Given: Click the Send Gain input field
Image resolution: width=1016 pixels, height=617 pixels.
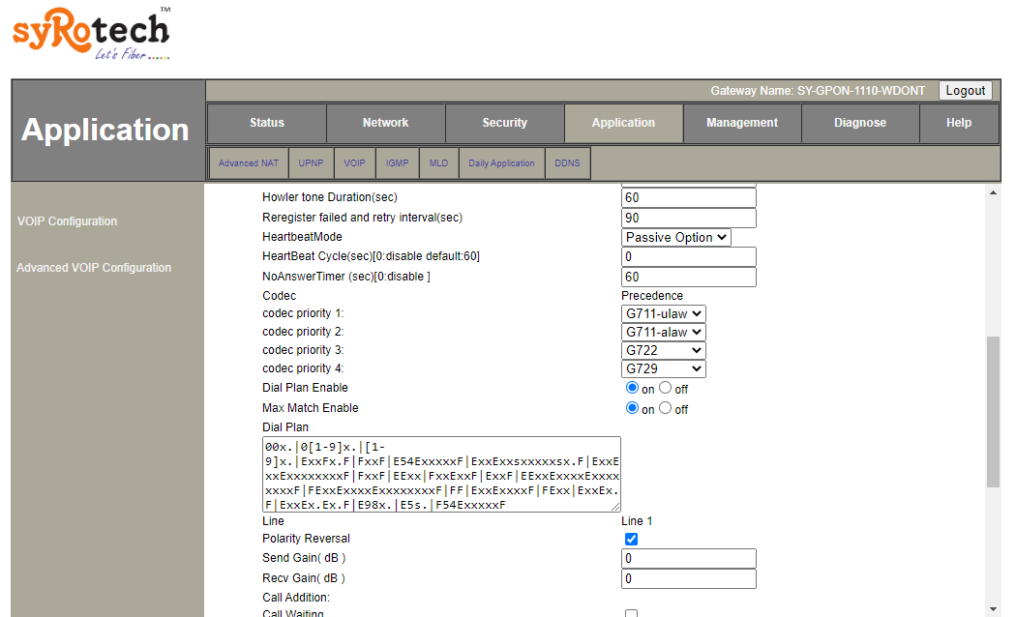Looking at the screenshot, I should point(688,559).
